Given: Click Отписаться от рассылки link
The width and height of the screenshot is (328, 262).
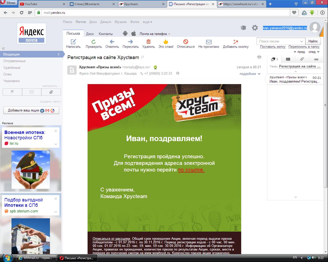Looking at the screenshot, I should [111, 238].
